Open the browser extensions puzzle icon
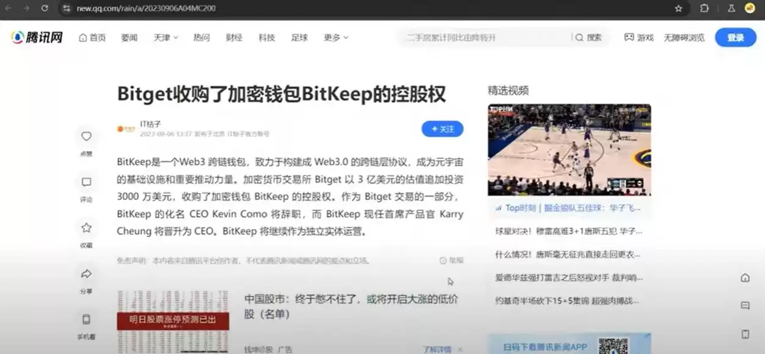 [704, 9]
